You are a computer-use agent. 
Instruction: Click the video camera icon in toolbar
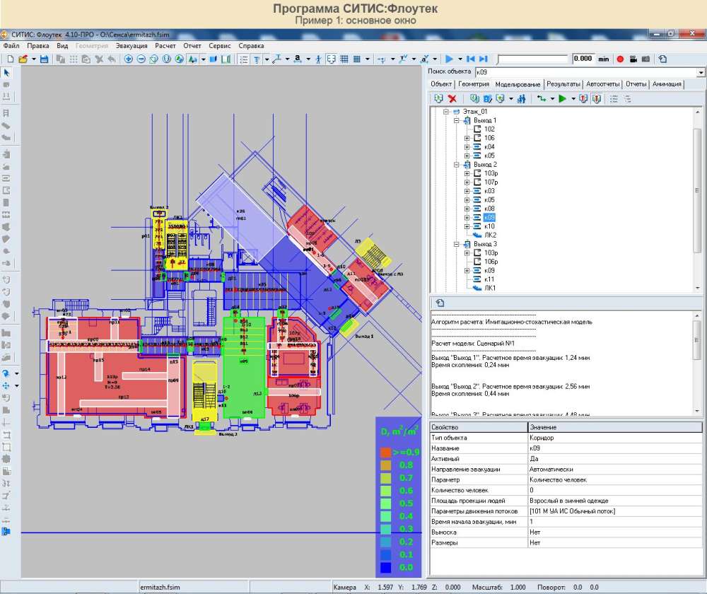(633, 59)
